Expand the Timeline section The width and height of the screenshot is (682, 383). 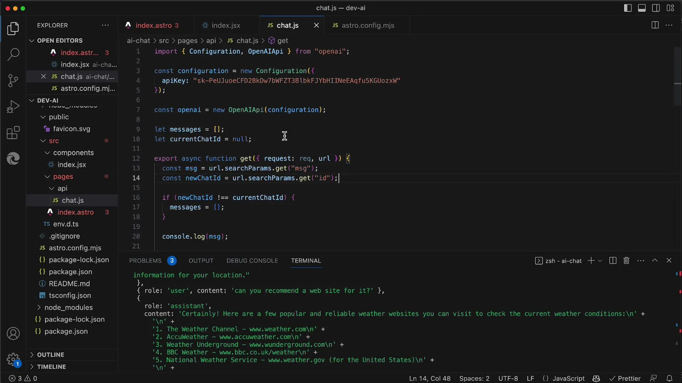click(72, 367)
